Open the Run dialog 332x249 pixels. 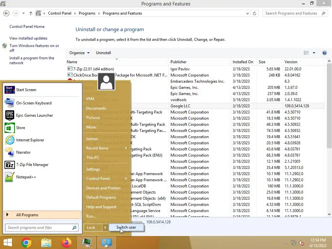pos(91,216)
